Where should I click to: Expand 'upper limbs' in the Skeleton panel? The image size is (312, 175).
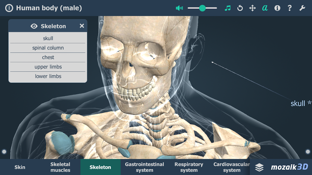tap(48, 67)
